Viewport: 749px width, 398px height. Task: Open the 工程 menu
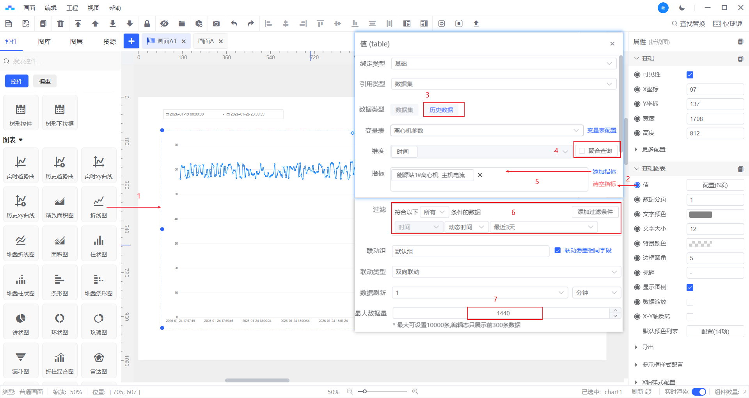pos(72,8)
